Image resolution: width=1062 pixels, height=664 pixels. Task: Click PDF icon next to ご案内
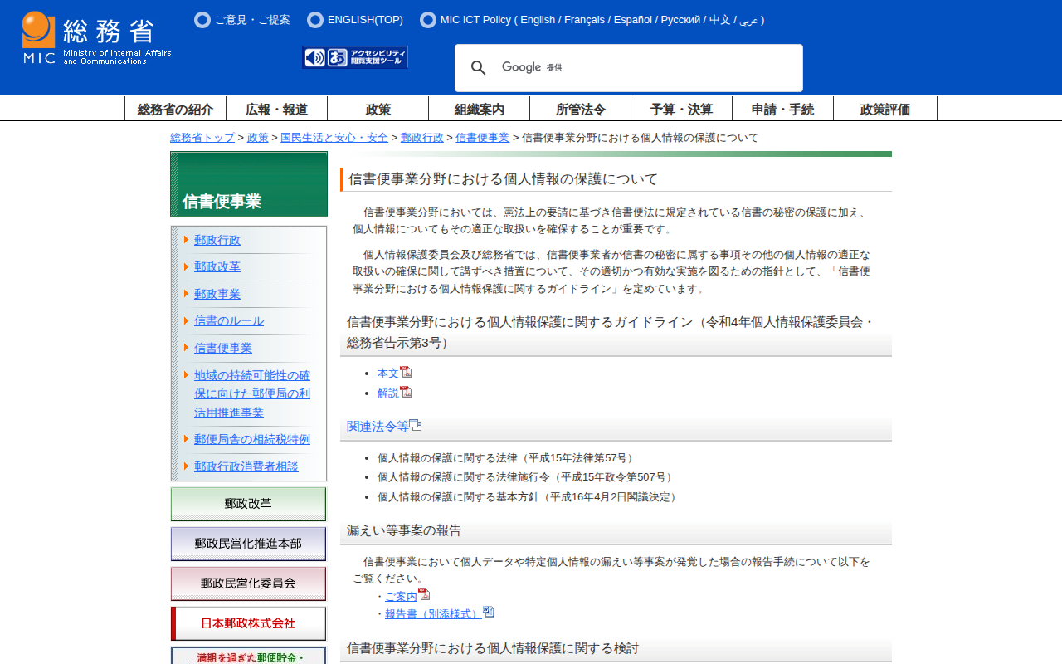click(424, 595)
